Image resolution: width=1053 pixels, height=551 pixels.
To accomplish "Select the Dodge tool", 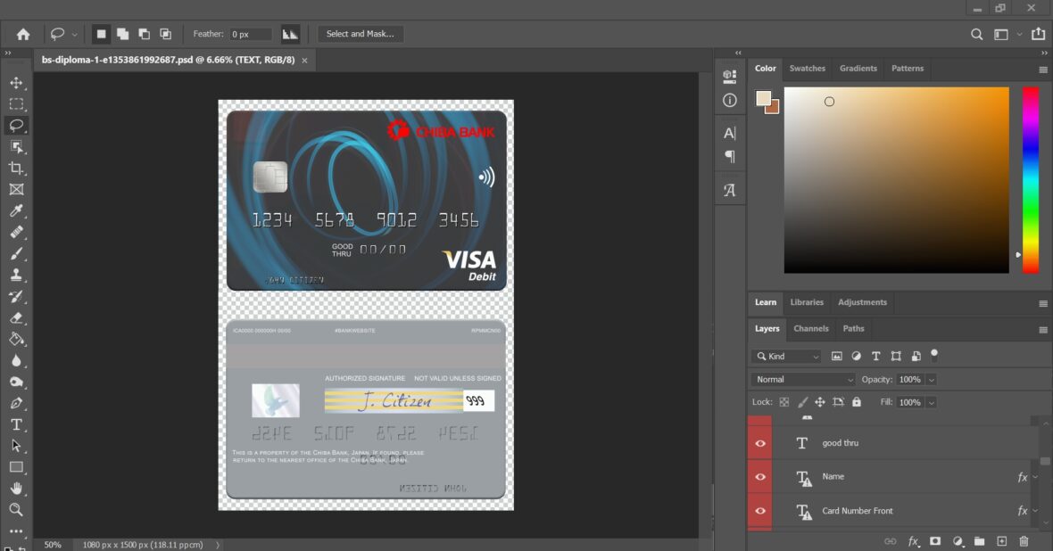I will (16, 382).
